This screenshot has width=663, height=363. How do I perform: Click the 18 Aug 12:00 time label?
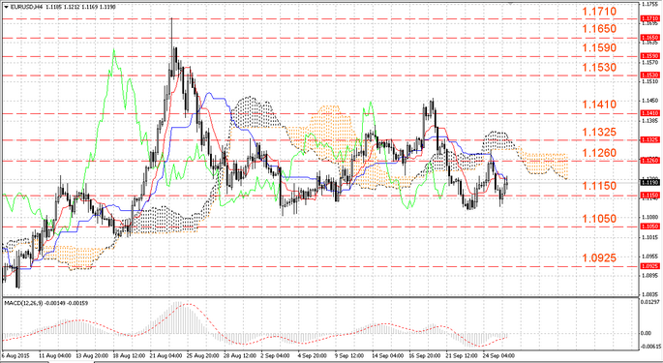coord(128,356)
